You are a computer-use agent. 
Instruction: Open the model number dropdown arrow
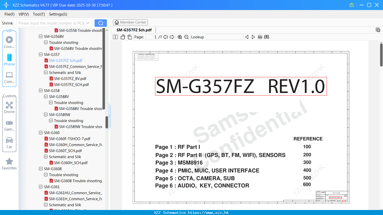pyautogui.click(x=88, y=23)
